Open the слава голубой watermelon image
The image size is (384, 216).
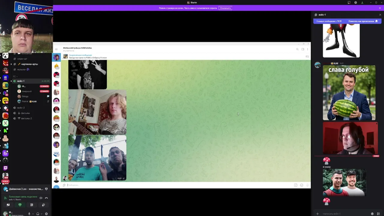[349, 93]
